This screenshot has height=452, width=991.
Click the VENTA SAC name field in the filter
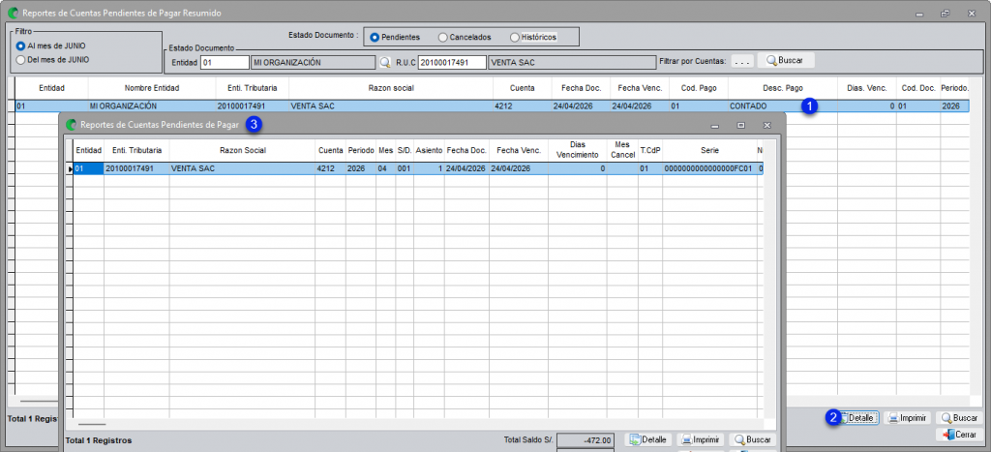pos(571,63)
